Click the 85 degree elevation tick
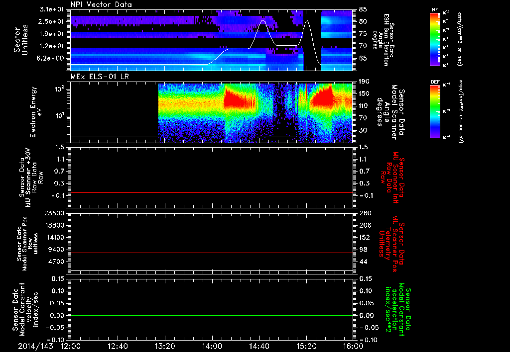Viewport: 510px width, 352px height. [x=363, y=9]
